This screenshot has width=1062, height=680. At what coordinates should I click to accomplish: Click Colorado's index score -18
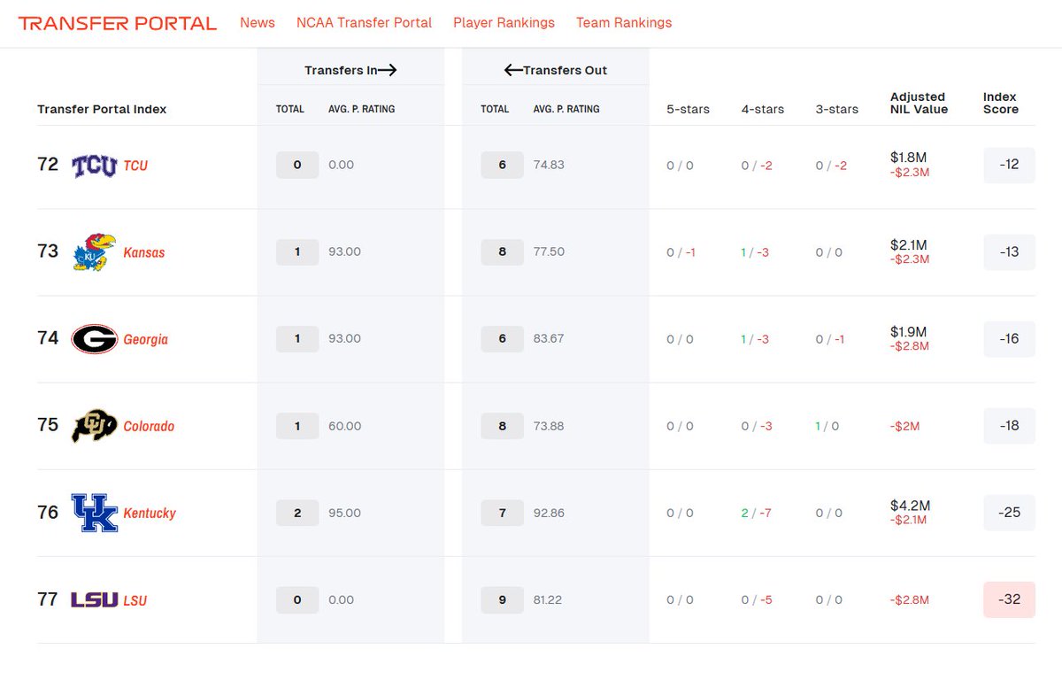[x=1009, y=425]
